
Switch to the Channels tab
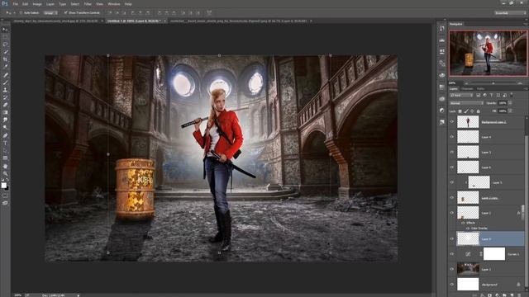point(467,88)
